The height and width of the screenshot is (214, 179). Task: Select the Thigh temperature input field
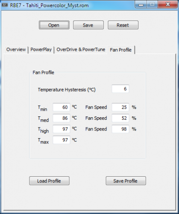(62, 129)
